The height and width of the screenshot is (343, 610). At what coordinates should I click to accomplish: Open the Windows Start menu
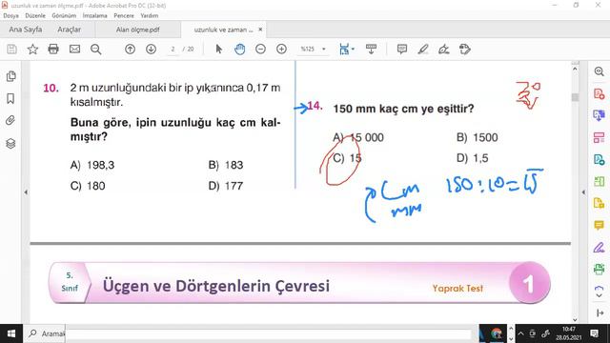point(11,333)
